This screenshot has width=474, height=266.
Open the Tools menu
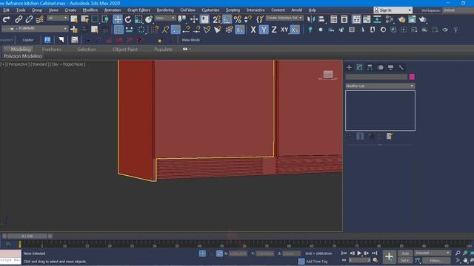click(21, 10)
